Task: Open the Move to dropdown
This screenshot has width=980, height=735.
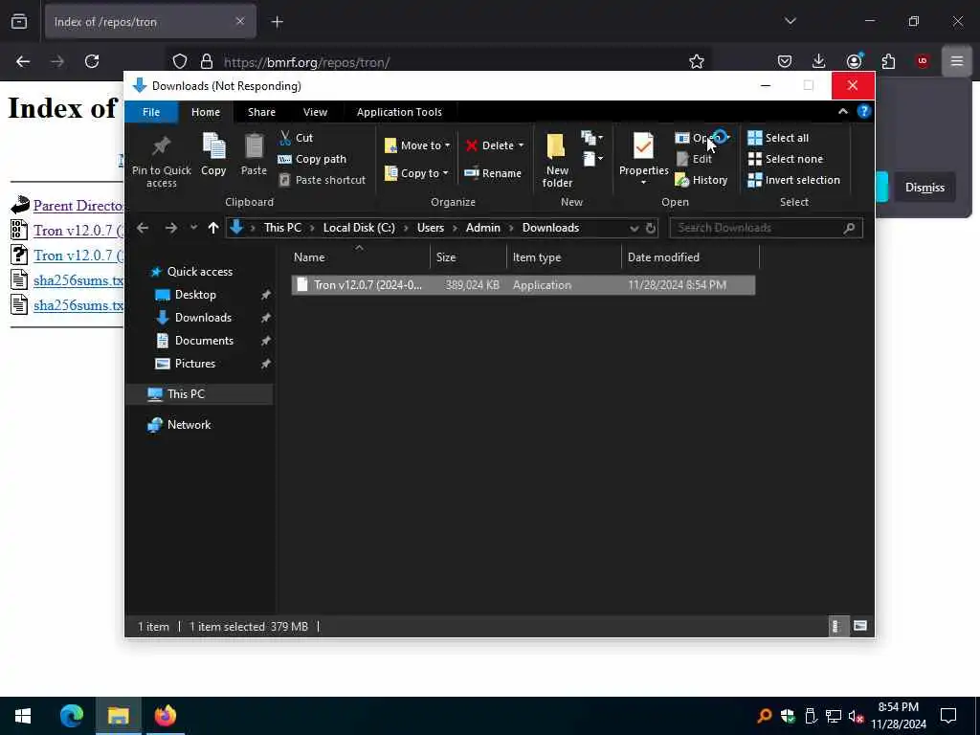Action: 417,145
